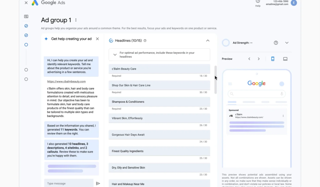Viewport: 320px width, 187px height.
Task: Close the Google Ads campaign editor
Action: tap(26, 3)
